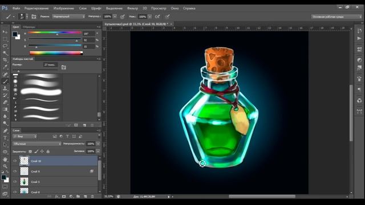Screen dimensions: 365x205
Task: Select the History Brush tool
Action: pyautogui.click(x=5, y=95)
